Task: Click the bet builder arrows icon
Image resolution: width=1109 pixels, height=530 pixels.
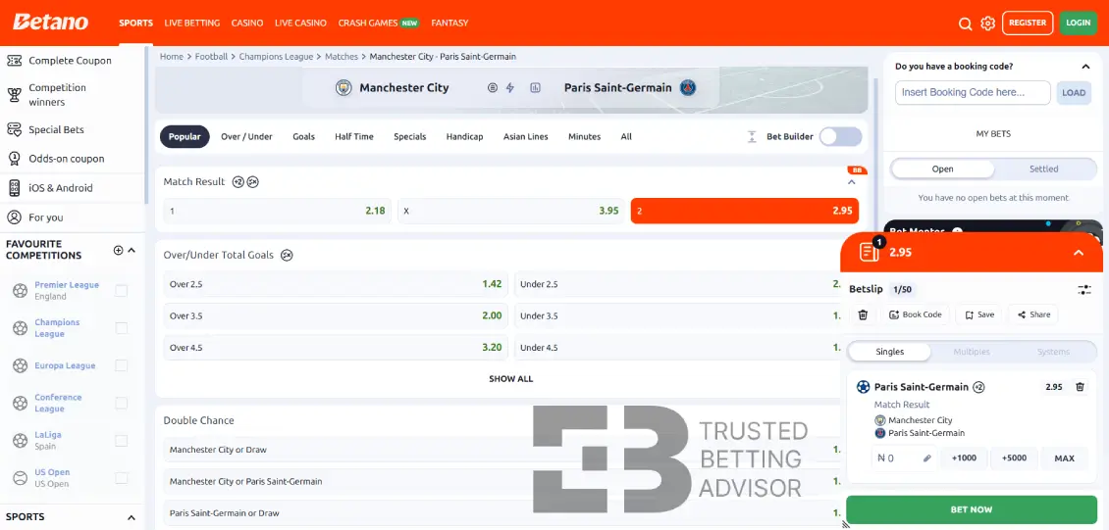Action: point(752,137)
